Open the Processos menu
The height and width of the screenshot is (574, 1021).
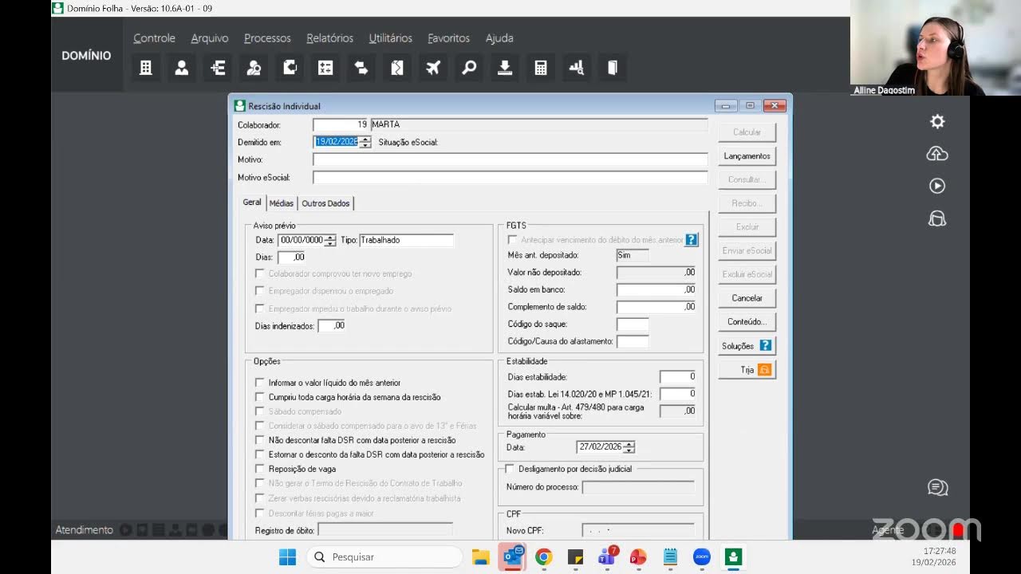(x=267, y=38)
